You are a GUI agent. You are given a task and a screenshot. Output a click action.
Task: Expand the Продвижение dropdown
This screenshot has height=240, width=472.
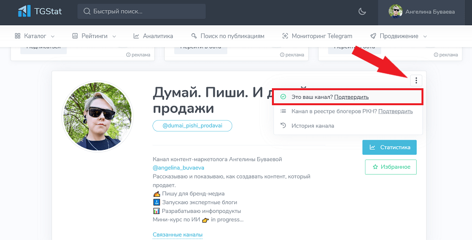[398, 36]
